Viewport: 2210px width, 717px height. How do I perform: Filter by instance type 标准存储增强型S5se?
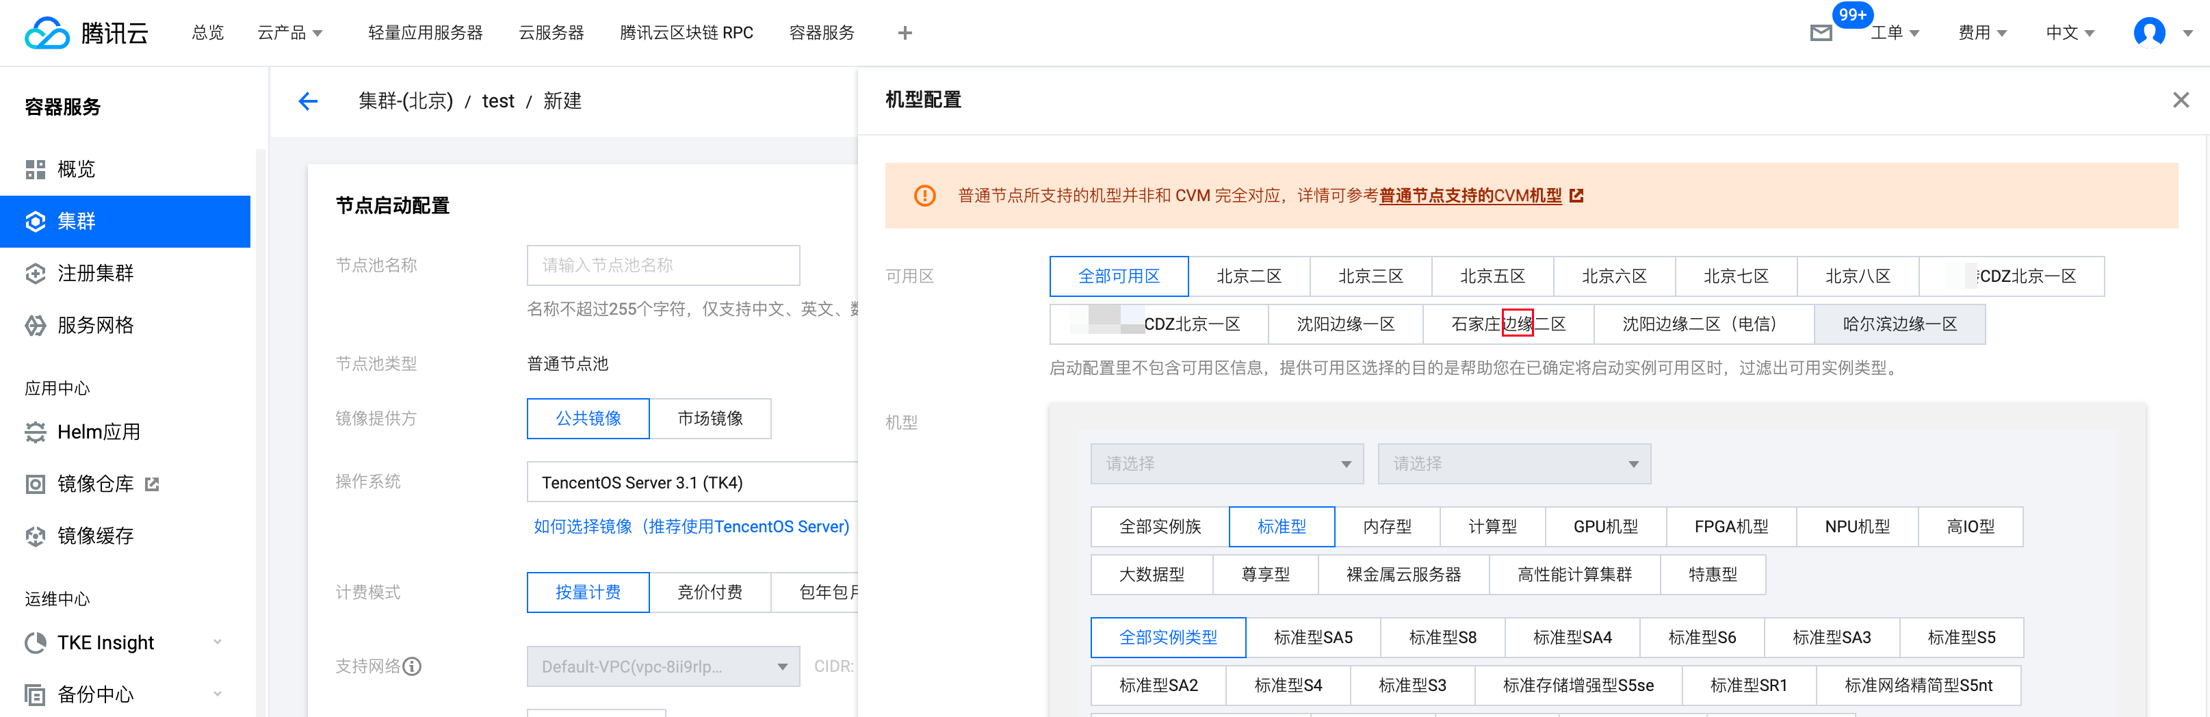click(x=1578, y=686)
